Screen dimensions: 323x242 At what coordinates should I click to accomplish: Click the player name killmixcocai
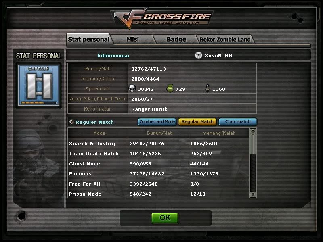coord(113,56)
